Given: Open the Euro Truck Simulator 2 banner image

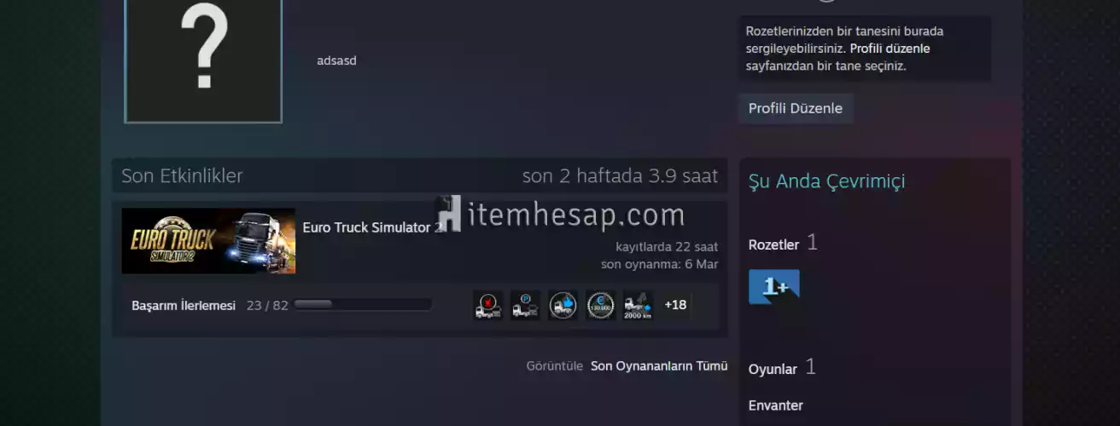Looking at the screenshot, I should pos(208,241).
